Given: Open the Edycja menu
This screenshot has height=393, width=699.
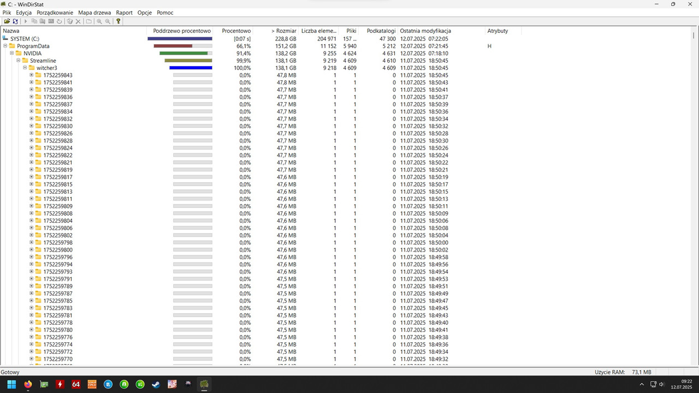Looking at the screenshot, I should 24,13.
